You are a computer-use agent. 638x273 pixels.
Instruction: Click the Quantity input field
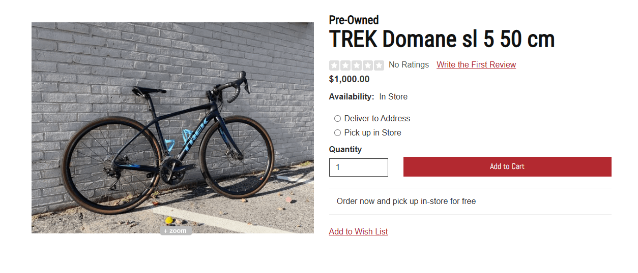pos(358,167)
